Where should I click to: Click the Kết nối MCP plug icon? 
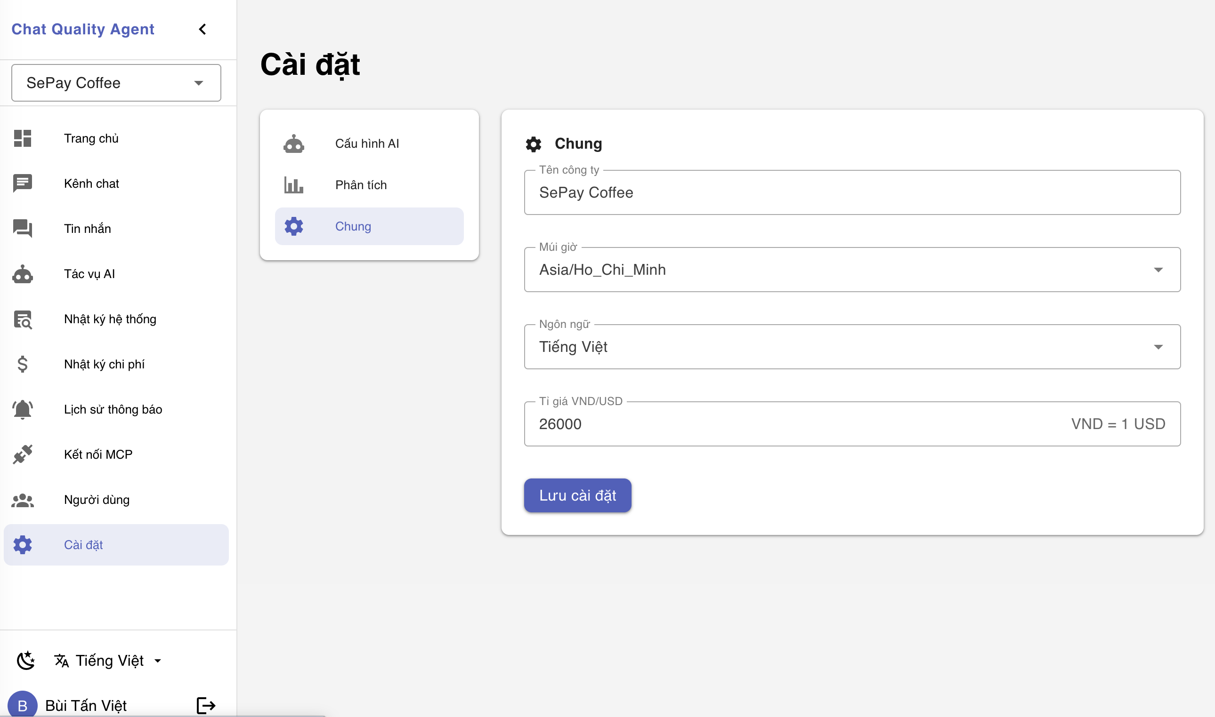(22, 454)
